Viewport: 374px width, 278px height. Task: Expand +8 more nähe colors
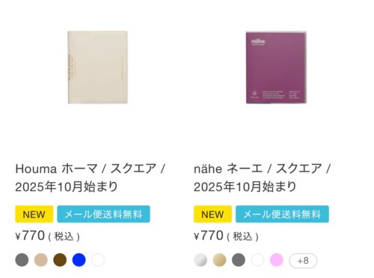pos(303,261)
